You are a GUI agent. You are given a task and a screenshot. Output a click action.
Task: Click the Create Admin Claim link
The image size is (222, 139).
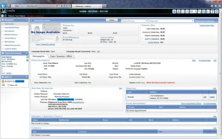pos(207,25)
